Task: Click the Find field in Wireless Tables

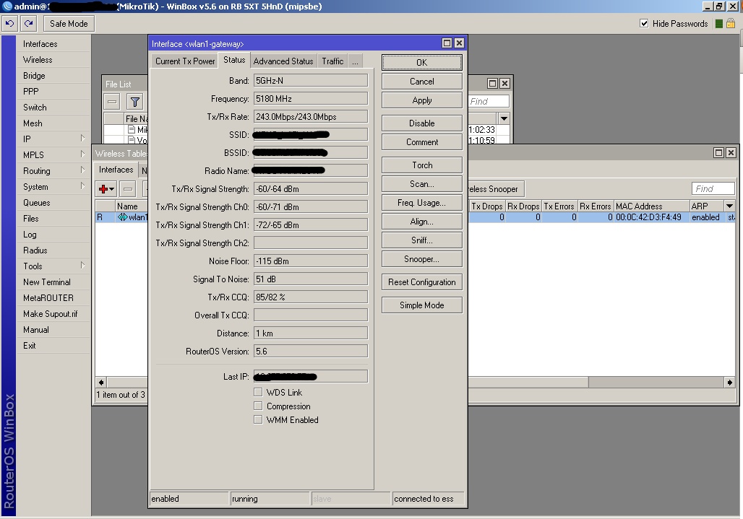Action: coord(713,189)
